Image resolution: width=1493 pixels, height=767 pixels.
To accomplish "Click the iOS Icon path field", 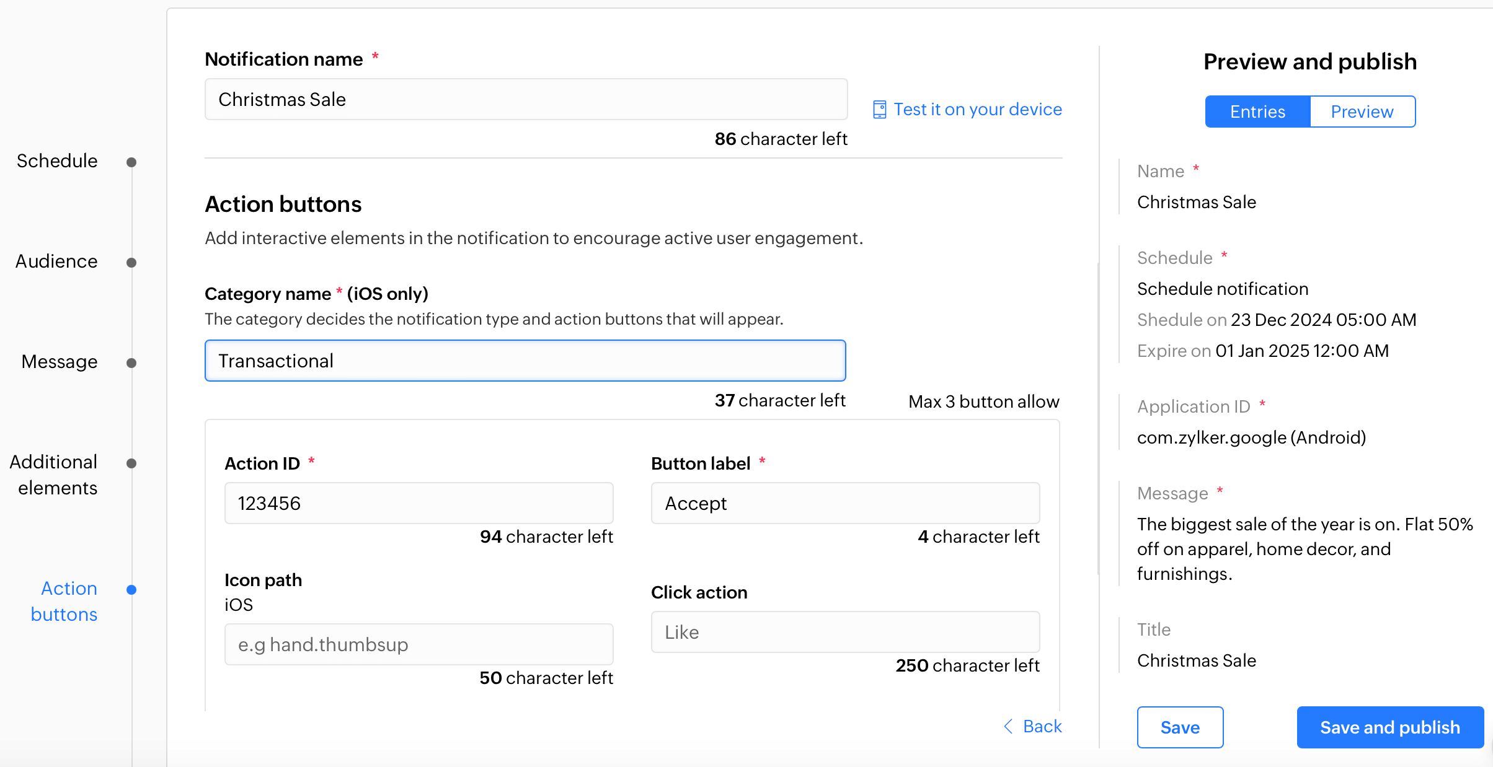I will (419, 644).
